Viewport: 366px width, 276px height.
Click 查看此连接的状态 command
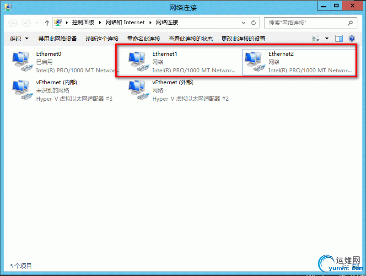(x=191, y=38)
